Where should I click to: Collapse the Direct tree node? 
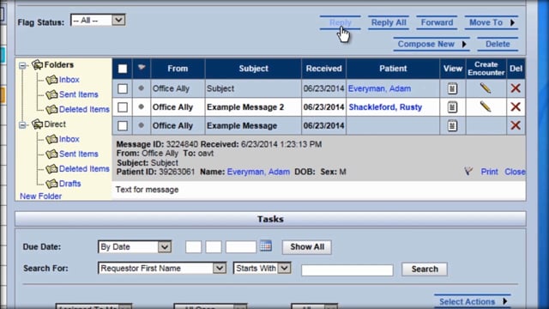pos(23,124)
